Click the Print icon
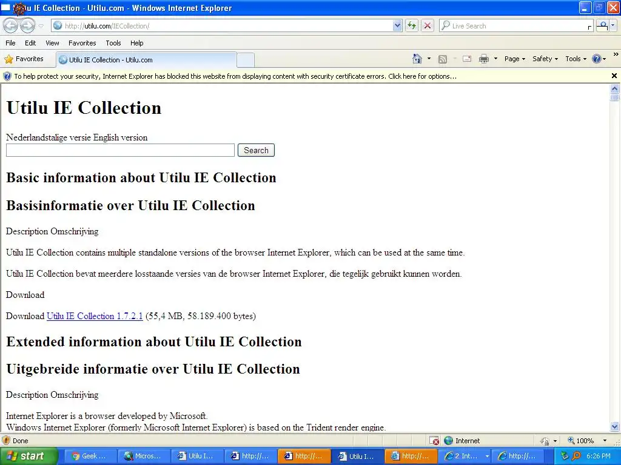Screen dimensions: 621x465 tap(484, 59)
